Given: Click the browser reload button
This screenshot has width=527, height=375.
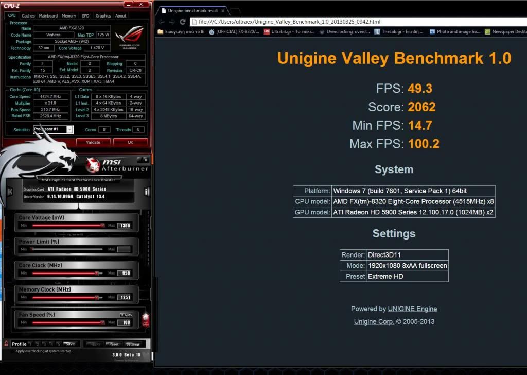Looking at the screenshot, I should (x=183, y=22).
